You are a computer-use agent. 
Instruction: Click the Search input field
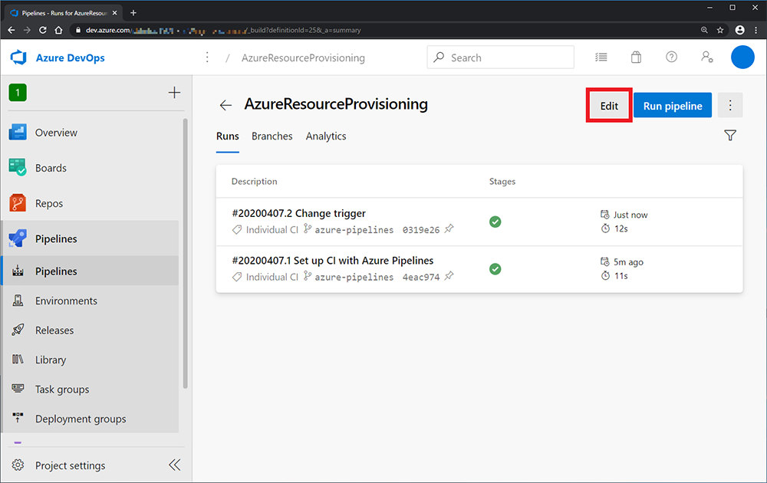click(x=500, y=58)
